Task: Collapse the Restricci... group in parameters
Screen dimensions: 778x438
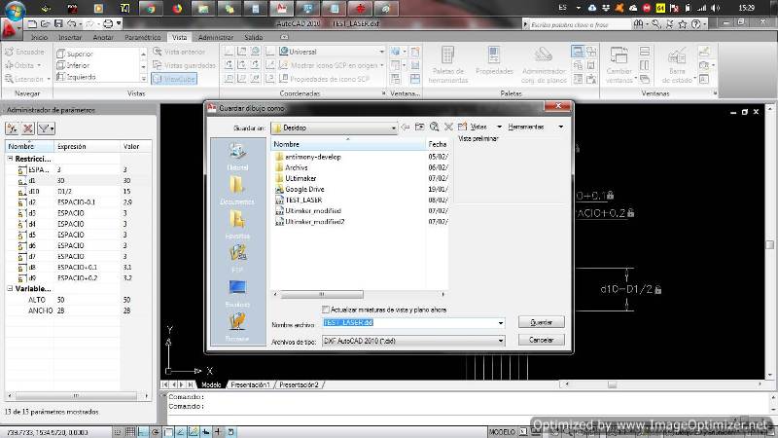Action: click(x=10, y=159)
